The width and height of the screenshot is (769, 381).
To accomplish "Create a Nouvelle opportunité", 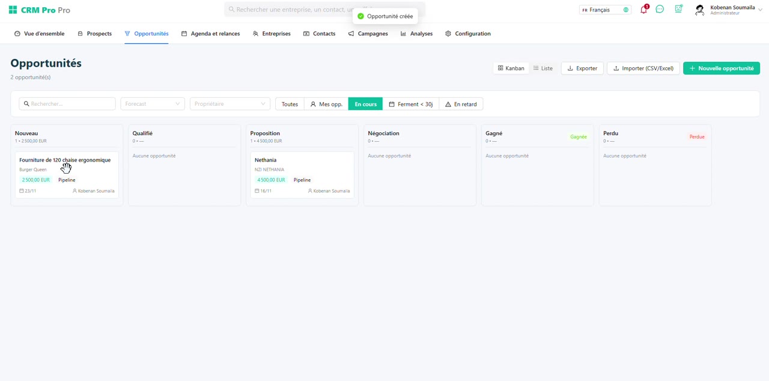I will coord(722,69).
